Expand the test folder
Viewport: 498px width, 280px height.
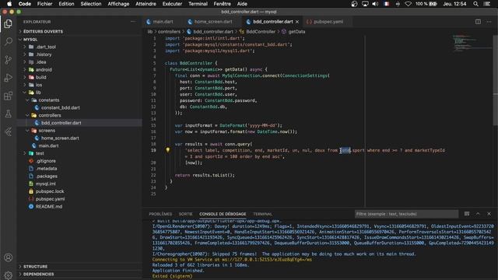click(x=40, y=153)
